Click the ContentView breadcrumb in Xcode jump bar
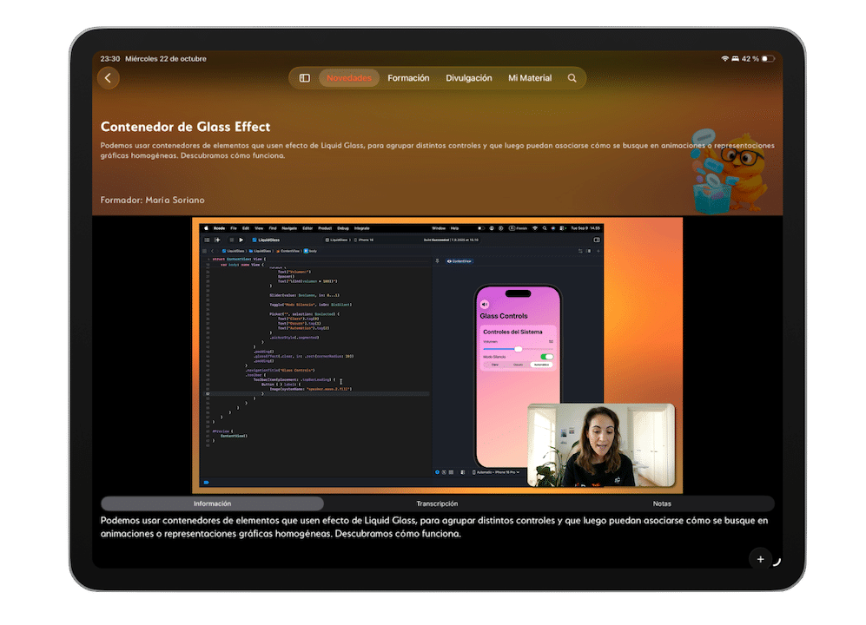 point(288,251)
